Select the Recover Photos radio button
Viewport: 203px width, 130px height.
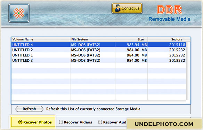[x=20, y=122]
